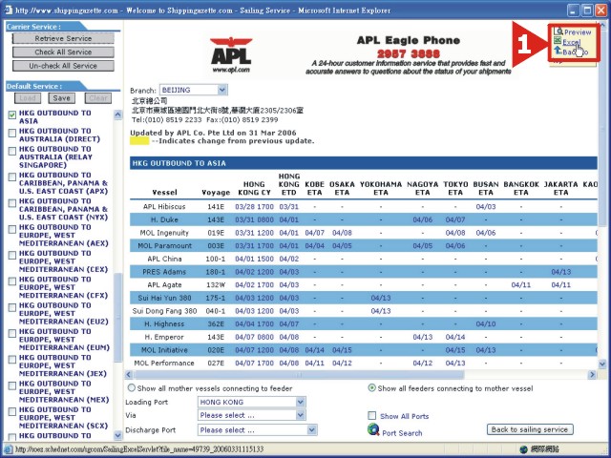Uncheck HKG Outbound to Asia service
The image size is (611, 458).
point(12,114)
